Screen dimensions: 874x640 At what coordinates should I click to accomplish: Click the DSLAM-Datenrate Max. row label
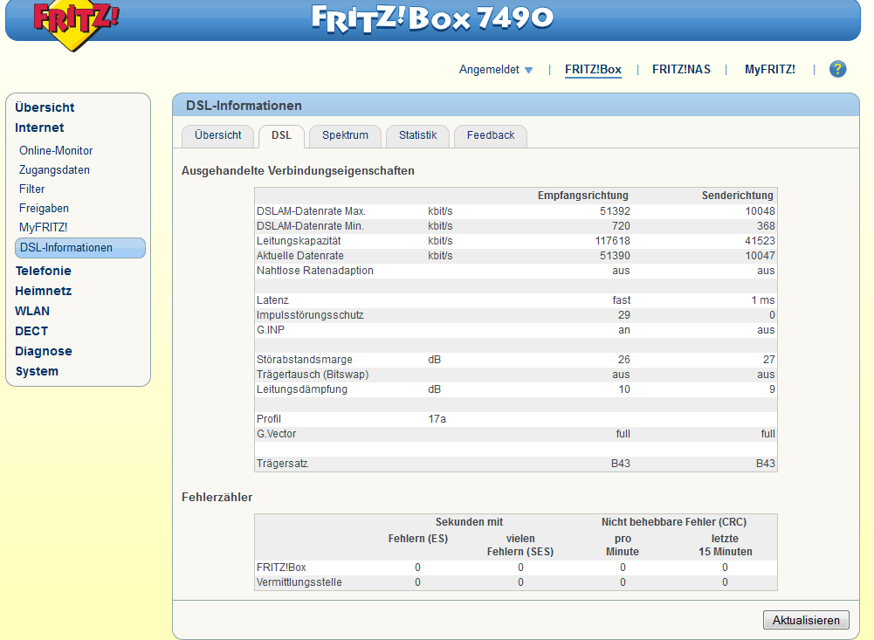click(x=311, y=211)
